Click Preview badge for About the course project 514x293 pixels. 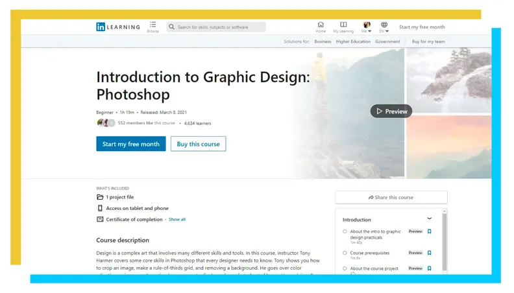415,268
